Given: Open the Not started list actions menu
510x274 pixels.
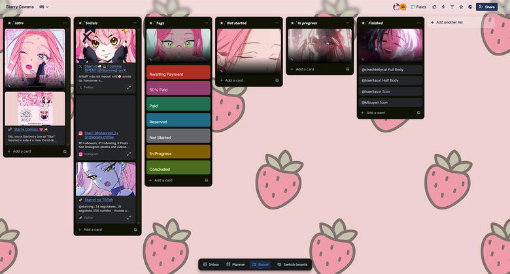Looking at the screenshot, I should click(277, 23).
